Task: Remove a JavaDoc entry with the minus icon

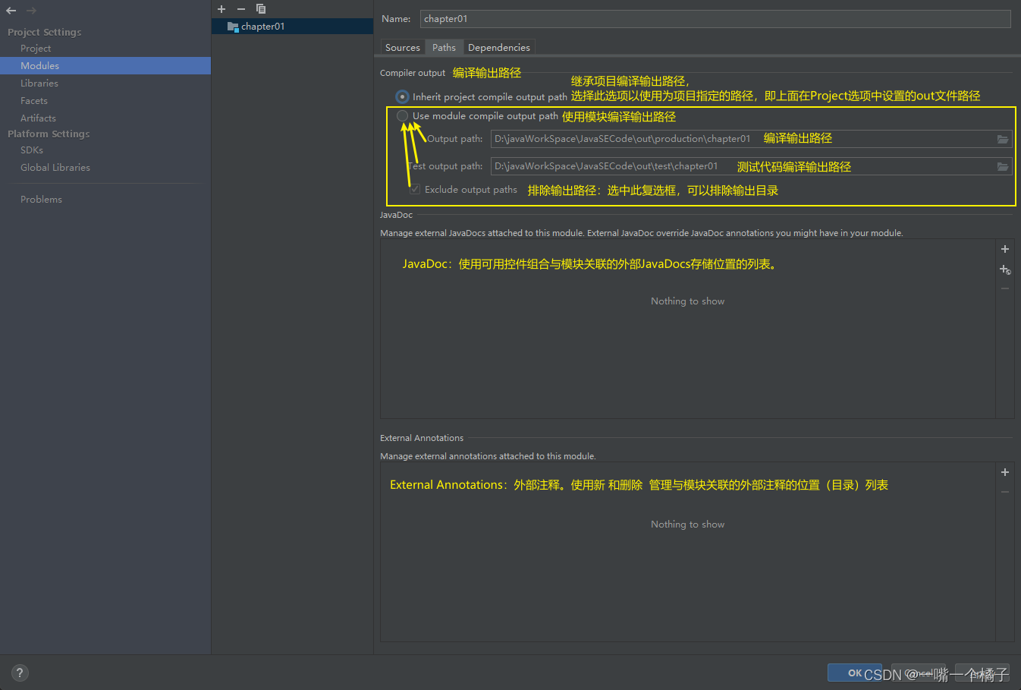Action: (x=1005, y=288)
